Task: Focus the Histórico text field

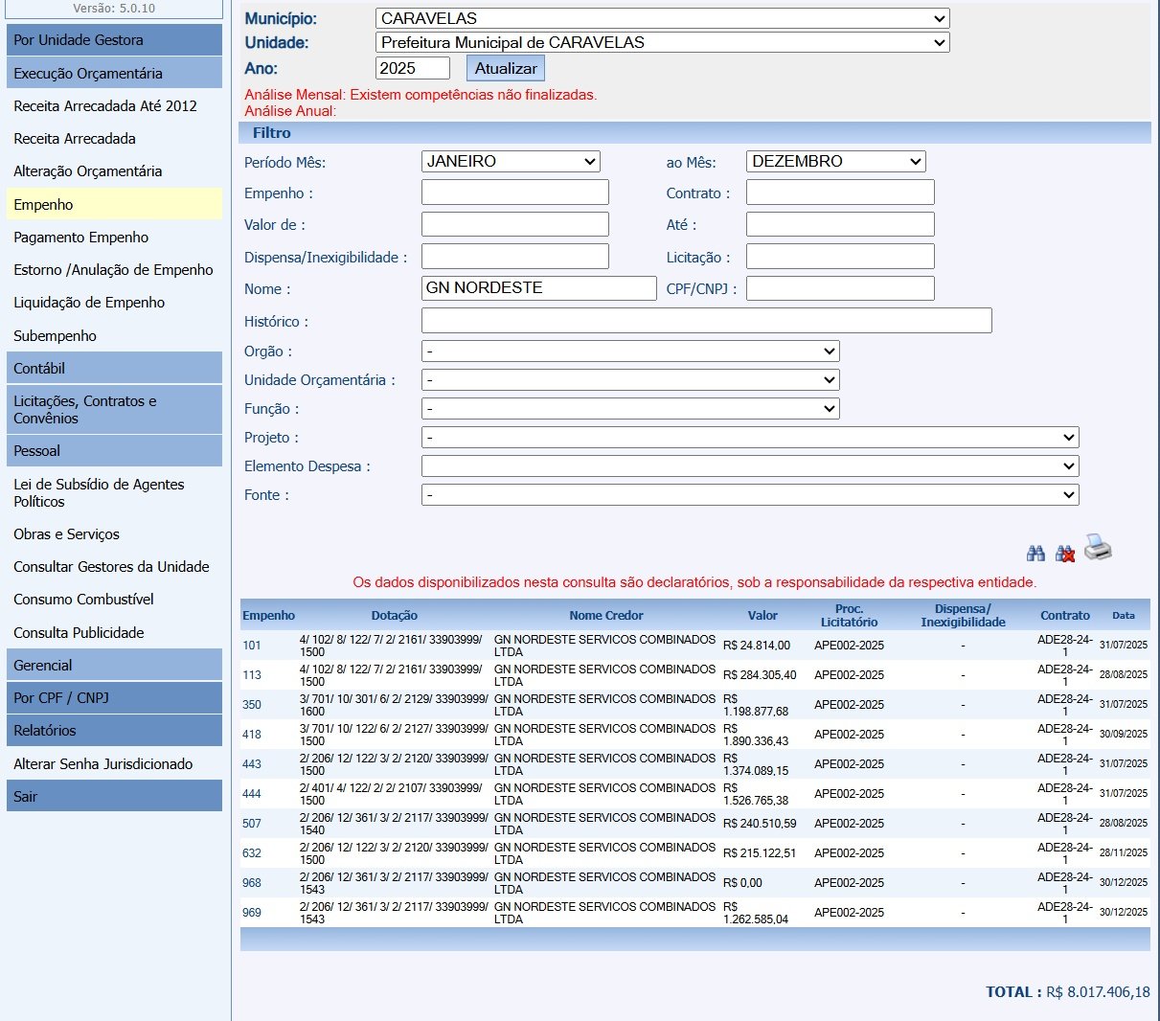Action: point(706,321)
